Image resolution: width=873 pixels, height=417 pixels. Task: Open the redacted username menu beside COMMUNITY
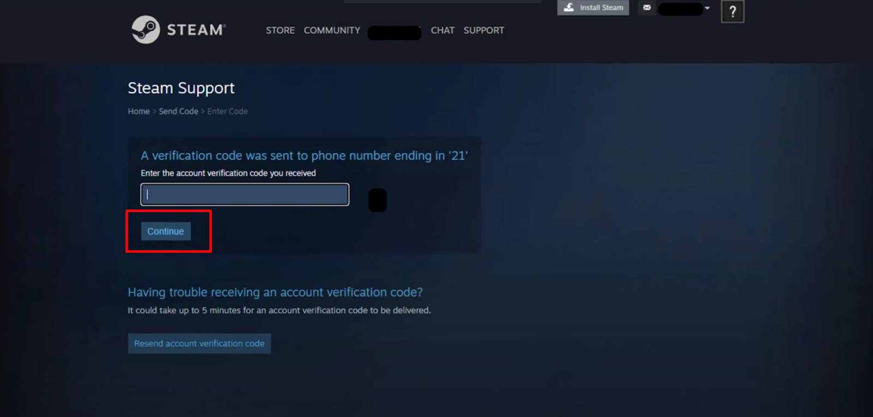coord(394,33)
